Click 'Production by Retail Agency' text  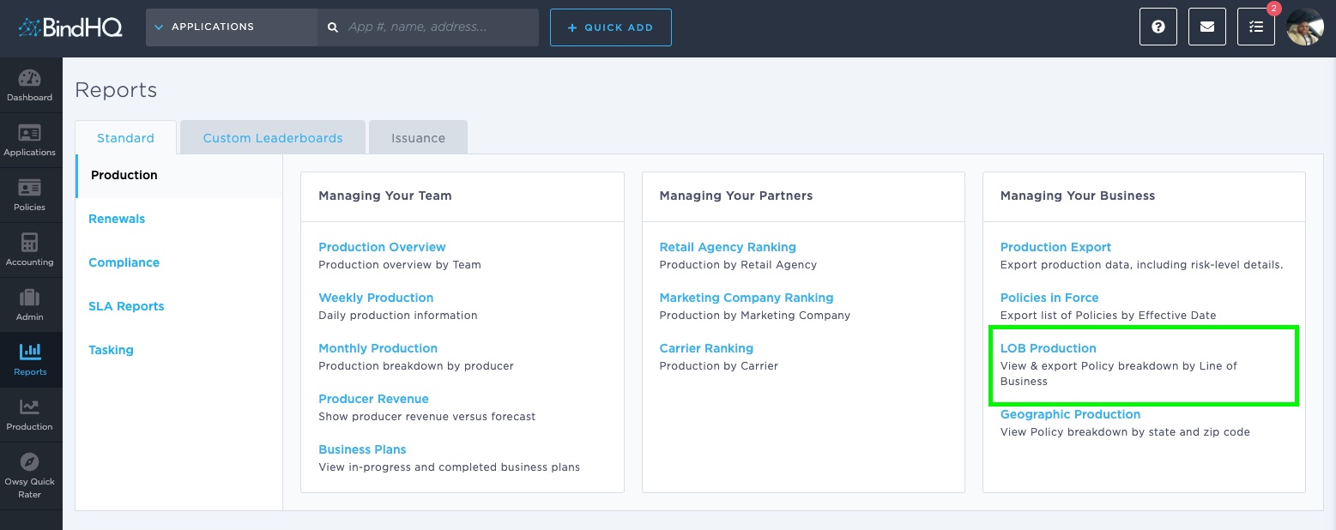(x=738, y=265)
